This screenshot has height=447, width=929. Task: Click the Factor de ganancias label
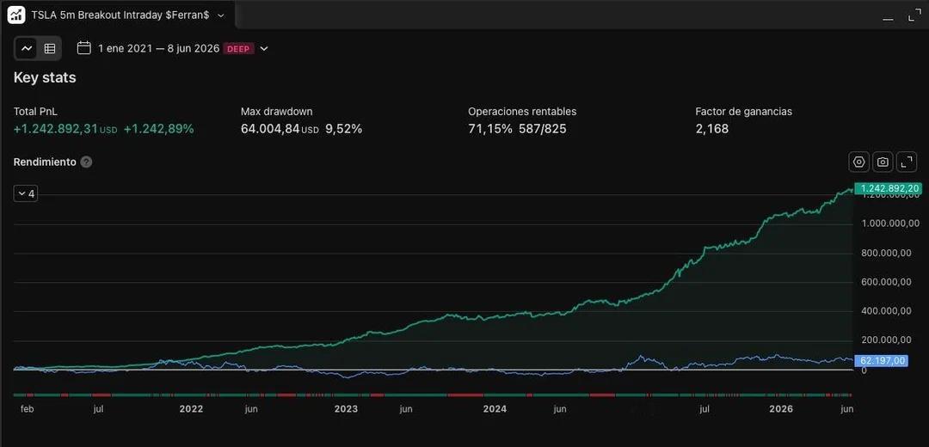pos(743,111)
